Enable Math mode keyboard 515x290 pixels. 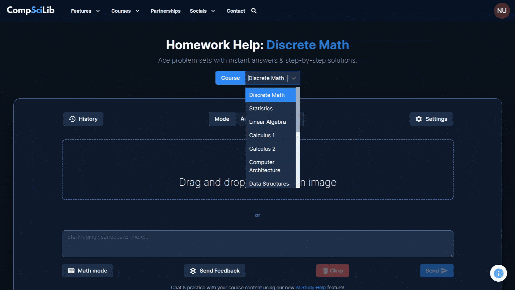87,271
